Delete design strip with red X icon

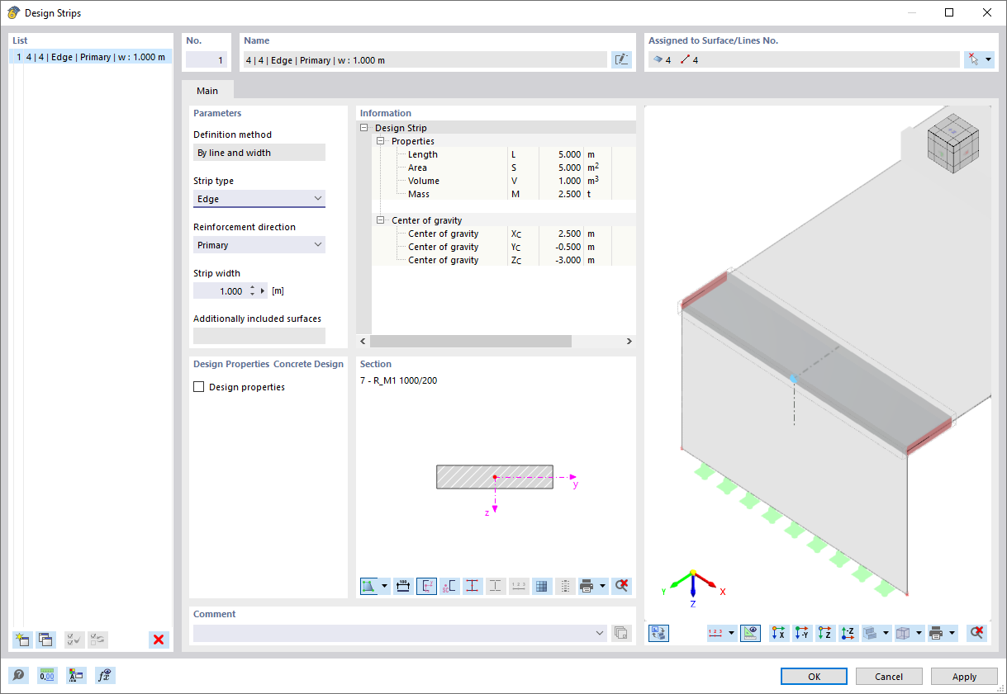click(x=158, y=640)
